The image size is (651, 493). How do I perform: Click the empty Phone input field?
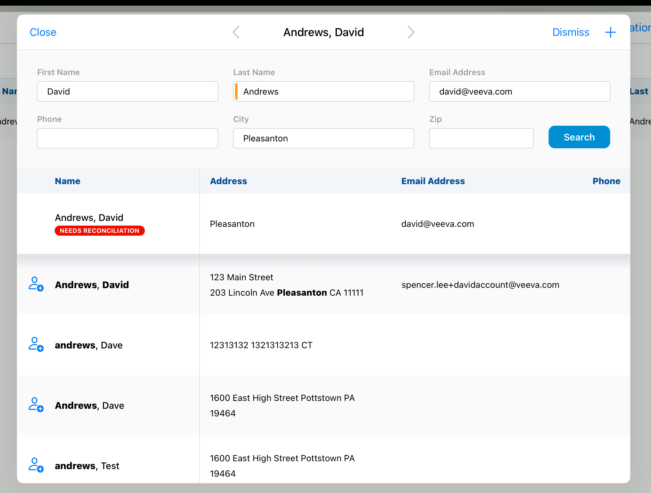click(x=127, y=138)
